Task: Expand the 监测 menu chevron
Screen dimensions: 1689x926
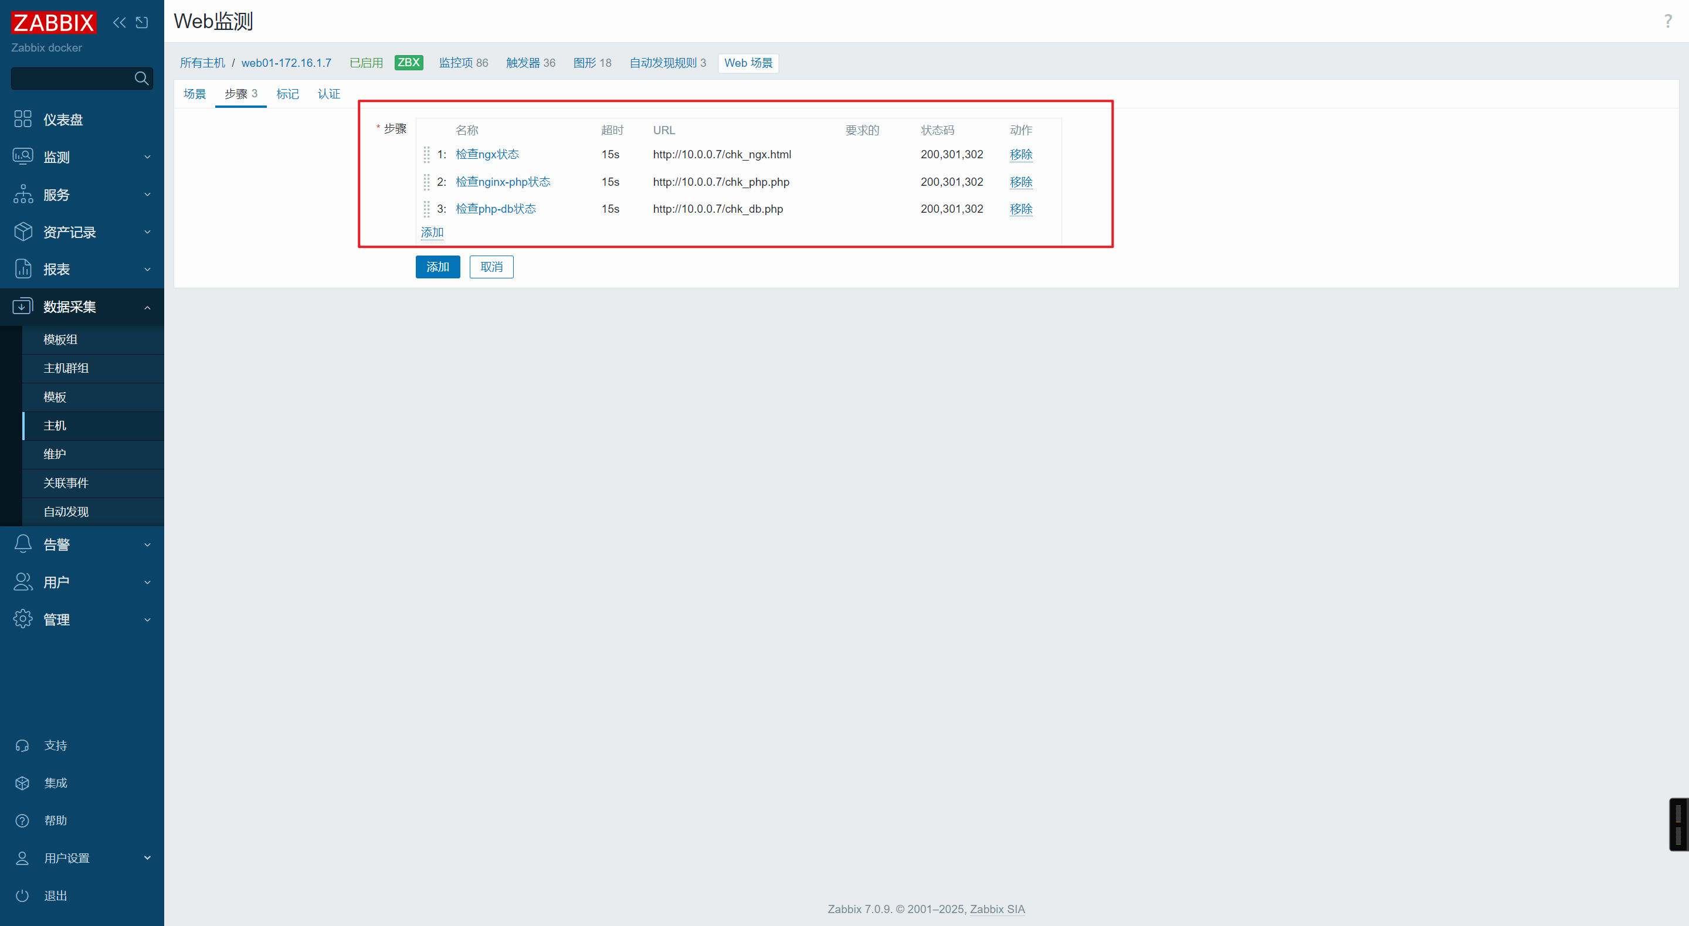Action: (x=148, y=157)
